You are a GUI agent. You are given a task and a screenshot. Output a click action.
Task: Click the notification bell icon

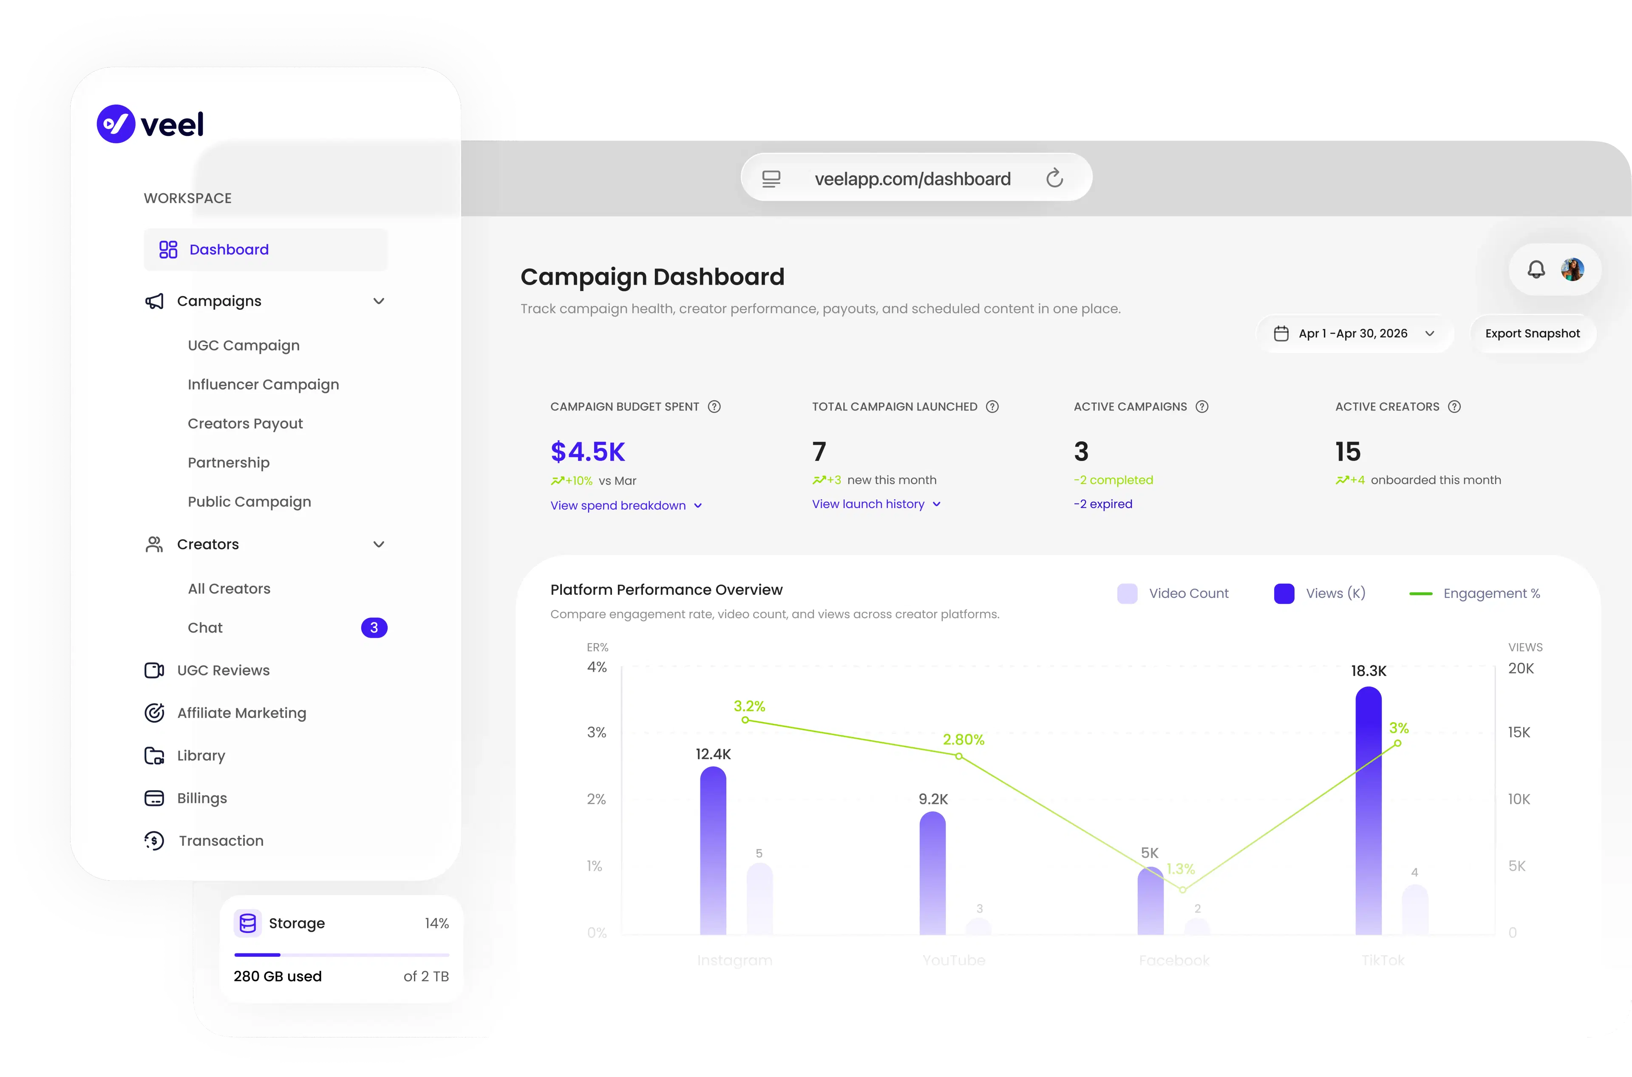(x=1536, y=269)
